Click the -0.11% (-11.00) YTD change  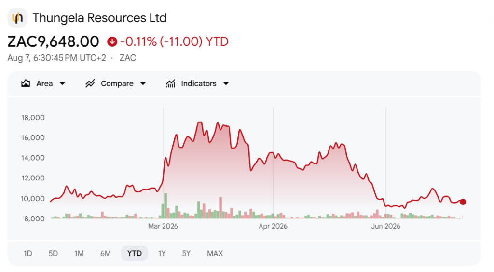[174, 41]
